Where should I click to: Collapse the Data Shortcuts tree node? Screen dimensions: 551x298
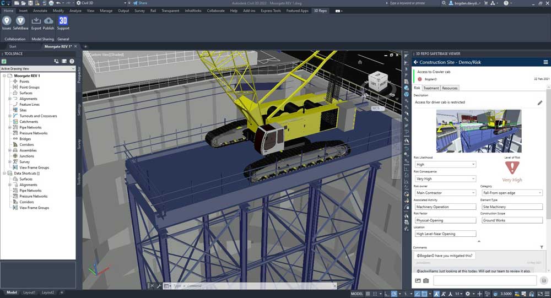click(4, 174)
